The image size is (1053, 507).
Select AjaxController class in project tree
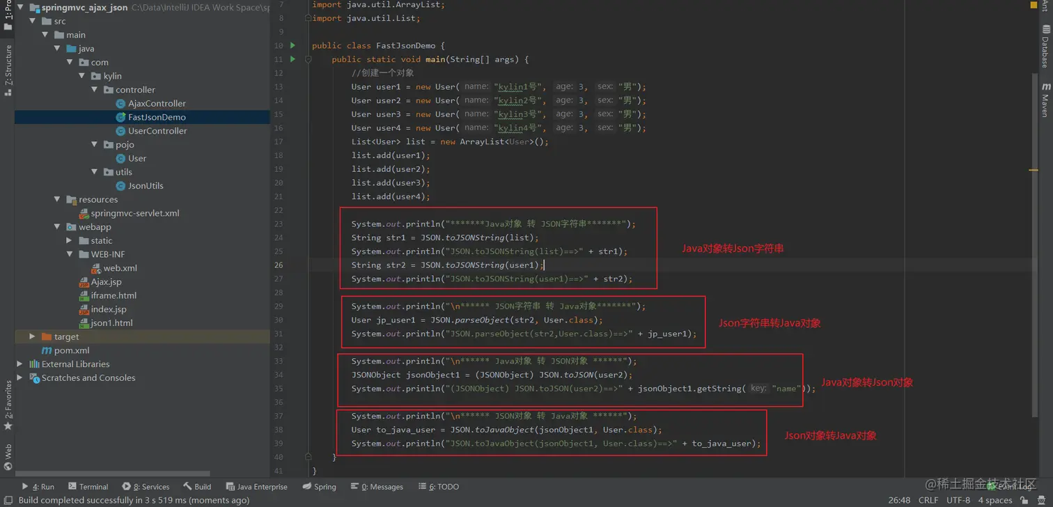150,104
